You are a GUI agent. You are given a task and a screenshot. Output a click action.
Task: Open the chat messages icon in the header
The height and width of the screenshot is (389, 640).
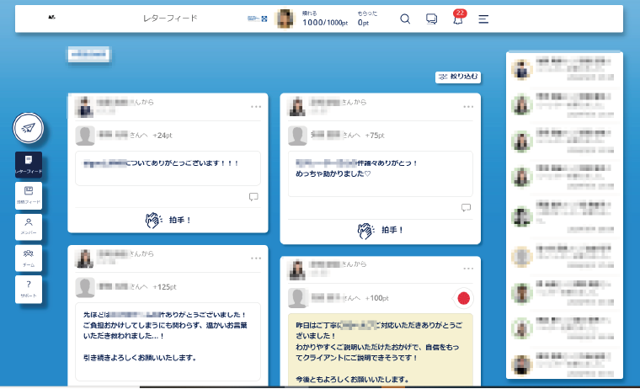(431, 19)
